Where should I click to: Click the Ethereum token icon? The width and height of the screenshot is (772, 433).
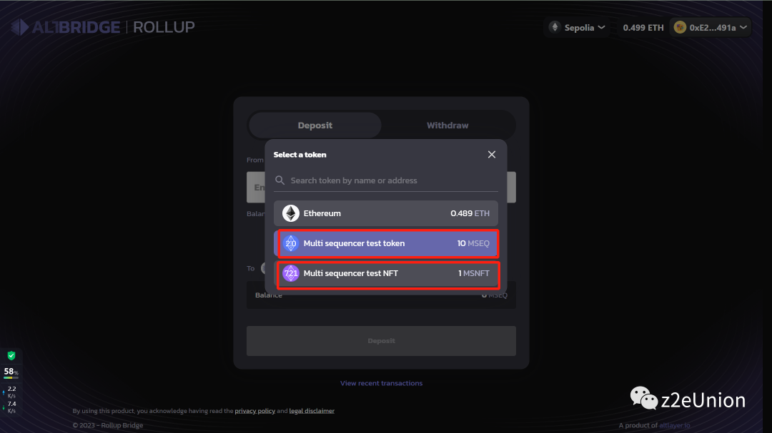pos(290,213)
